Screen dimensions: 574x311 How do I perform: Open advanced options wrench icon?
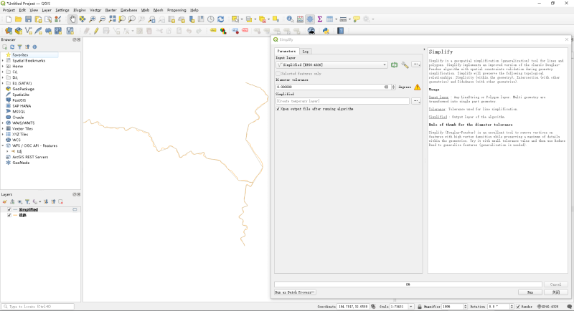(405, 65)
